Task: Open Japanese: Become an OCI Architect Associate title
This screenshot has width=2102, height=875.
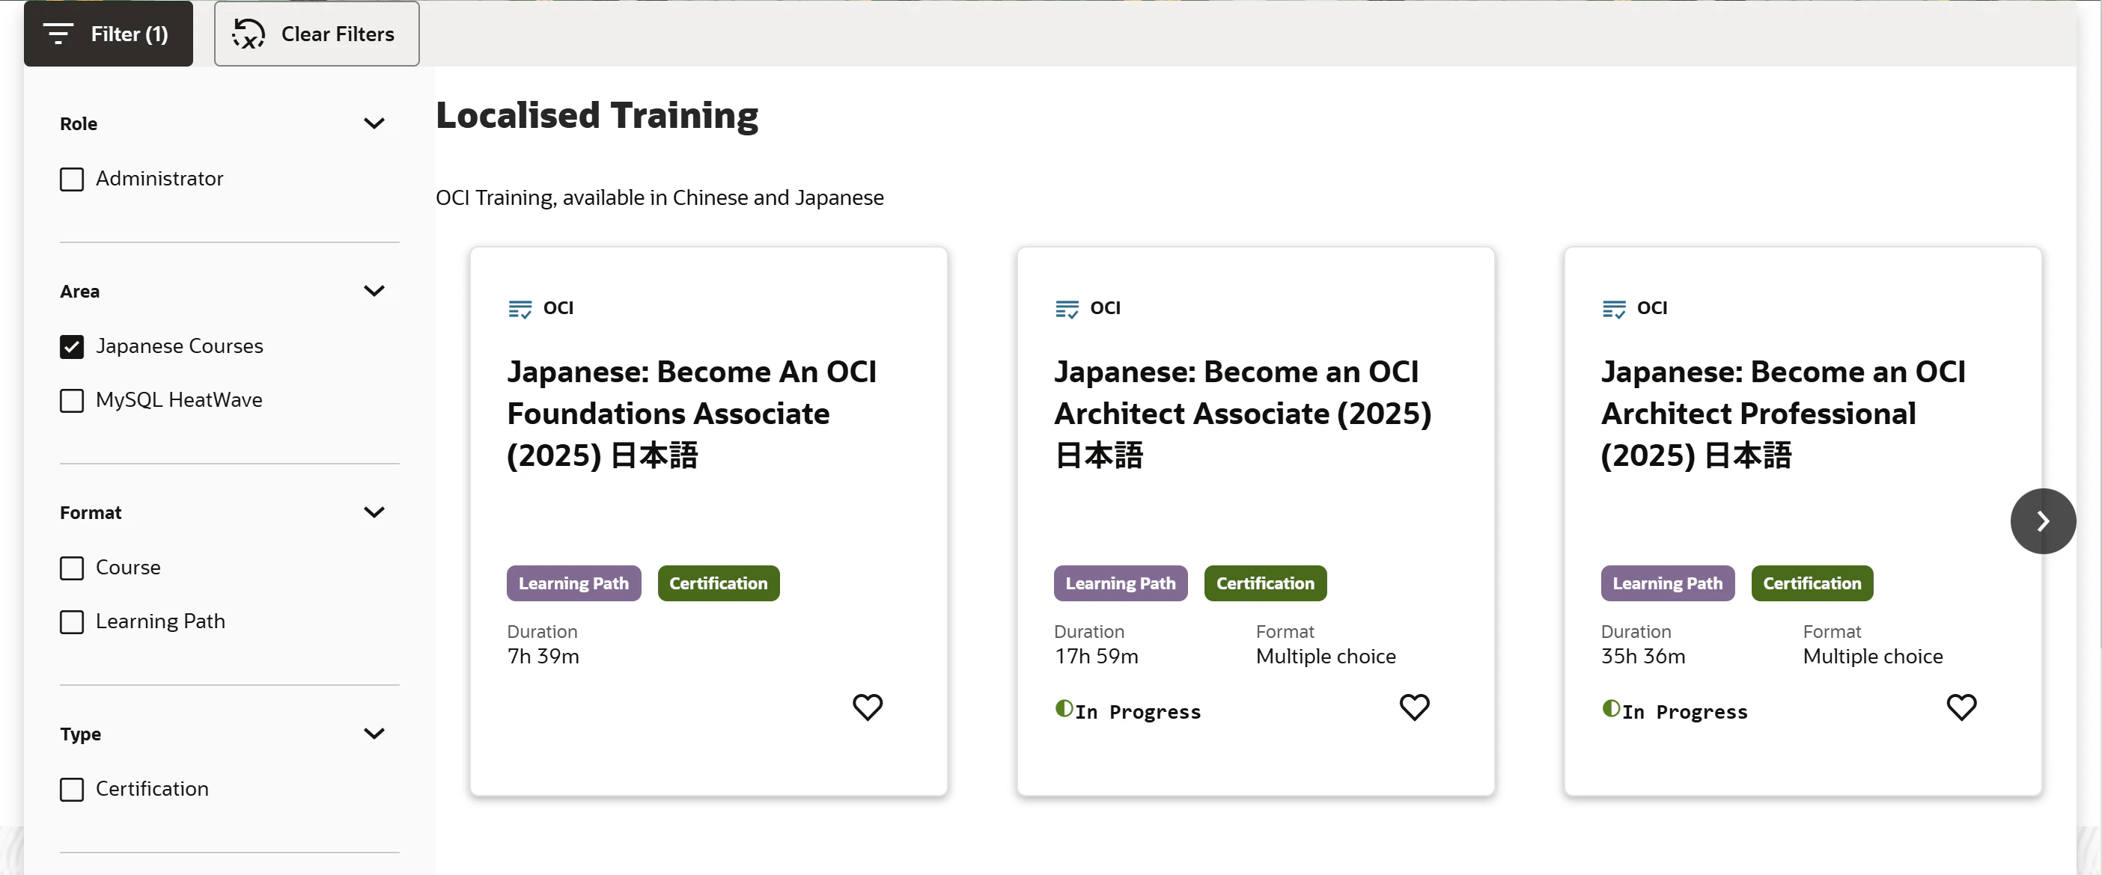Action: coord(1243,414)
